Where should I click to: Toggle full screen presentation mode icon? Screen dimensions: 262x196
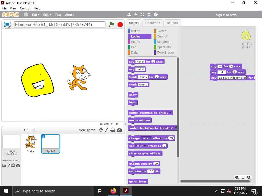(7, 24)
